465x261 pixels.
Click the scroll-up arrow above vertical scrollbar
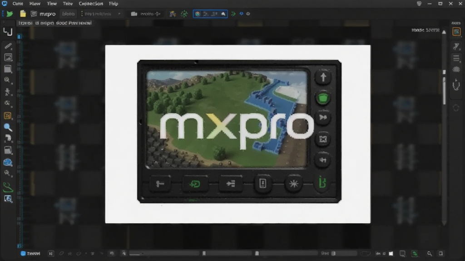444,32
